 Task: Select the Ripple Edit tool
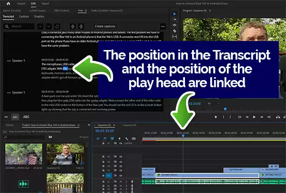pos(174,25)
